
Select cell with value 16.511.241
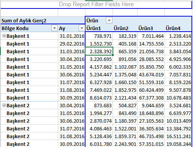tap(178, 136)
